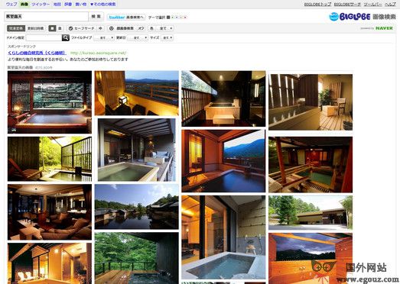Open the BIGLOBEサーチ link

[x=347, y=4]
